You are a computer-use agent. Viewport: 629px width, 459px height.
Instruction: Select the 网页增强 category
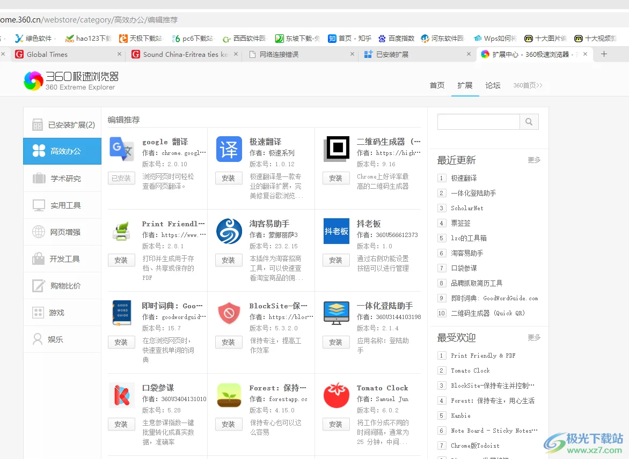click(62, 232)
